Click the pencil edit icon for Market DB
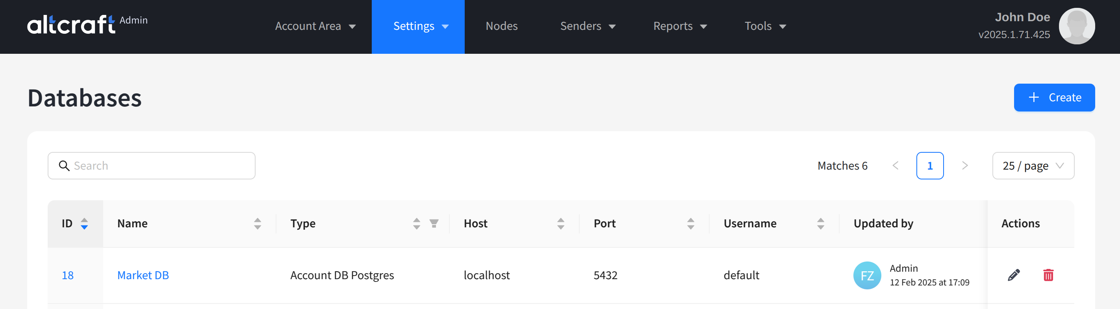The height and width of the screenshot is (309, 1120). 1014,275
